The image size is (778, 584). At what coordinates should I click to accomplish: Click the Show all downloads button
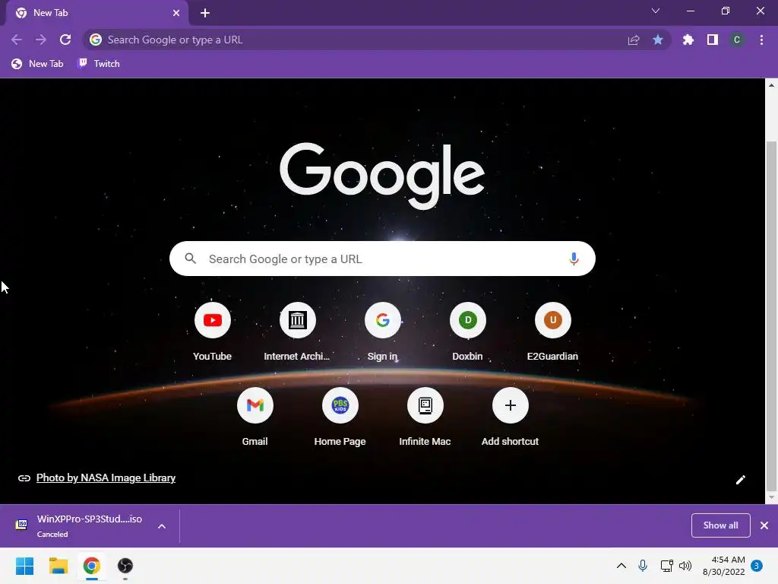[720, 525]
